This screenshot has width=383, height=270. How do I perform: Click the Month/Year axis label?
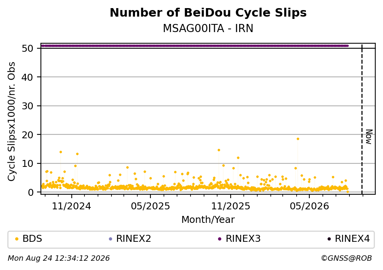click(208, 220)
